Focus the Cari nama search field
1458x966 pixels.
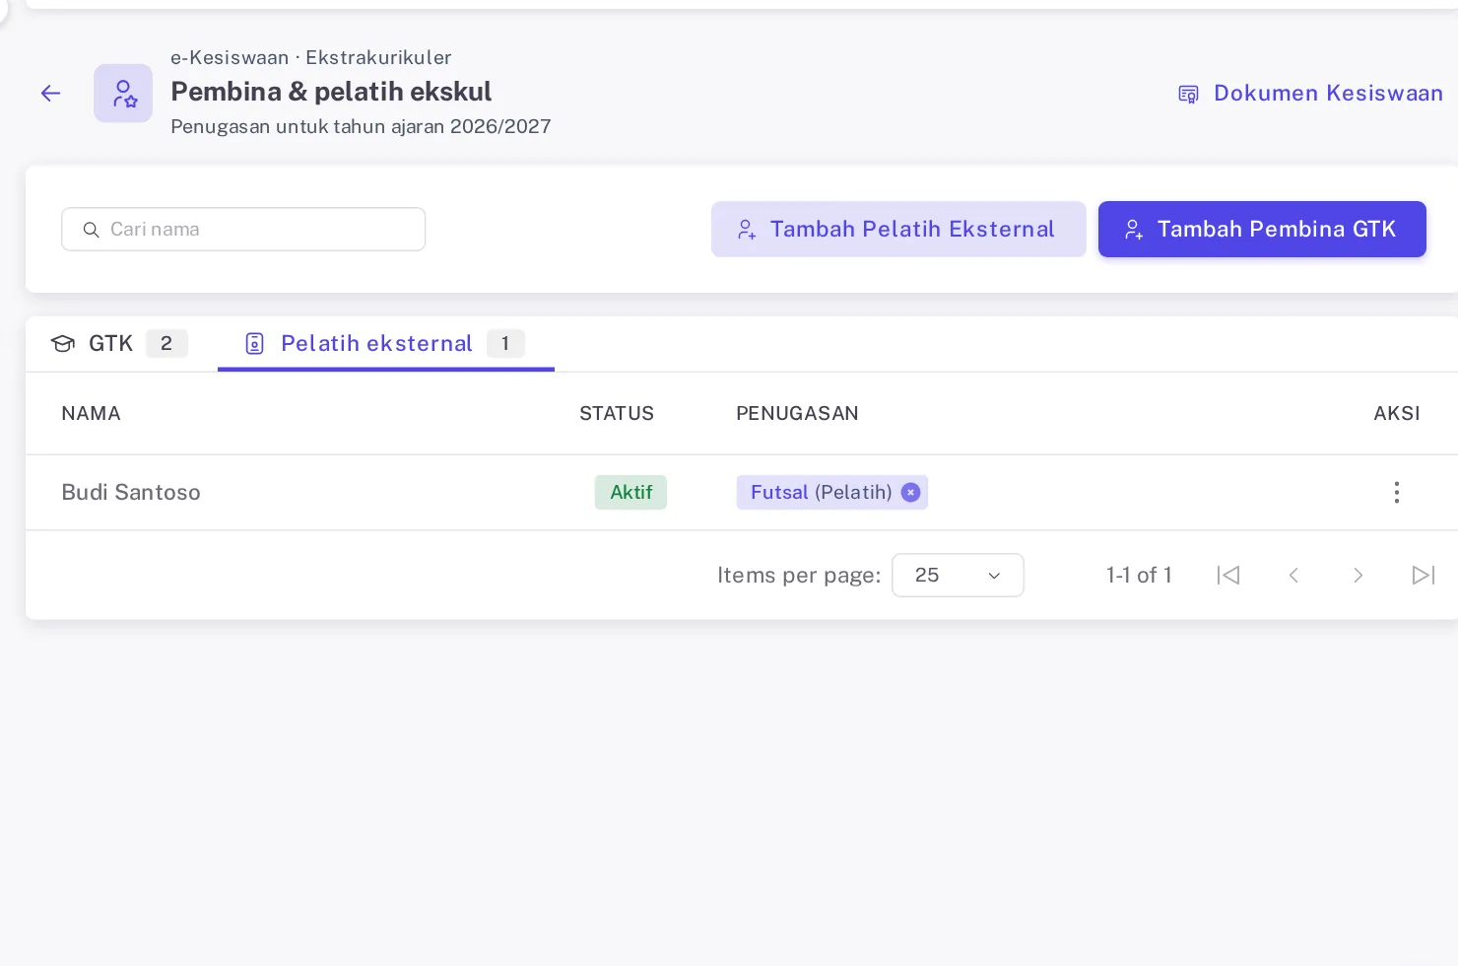coord(243,230)
